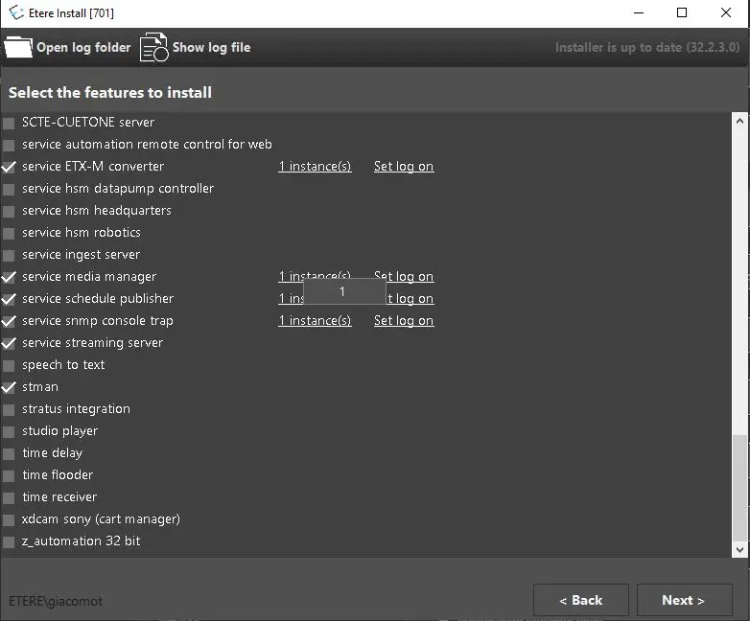Set log on for service ETX-M converter
Image resolution: width=750 pixels, height=621 pixels.
403,167
